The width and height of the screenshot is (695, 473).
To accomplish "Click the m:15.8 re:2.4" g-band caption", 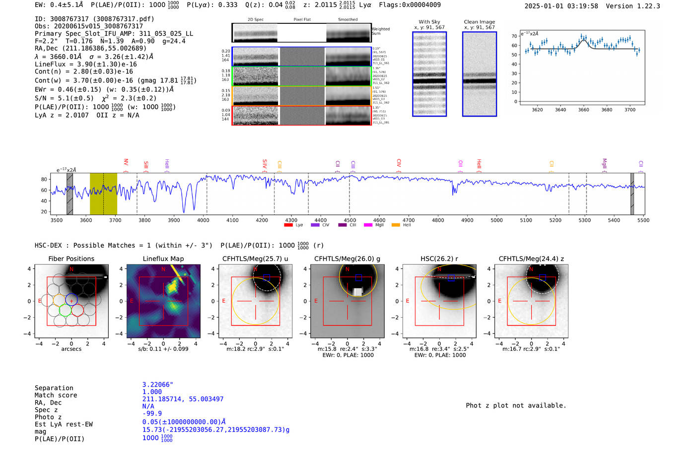I will tap(347, 349).
